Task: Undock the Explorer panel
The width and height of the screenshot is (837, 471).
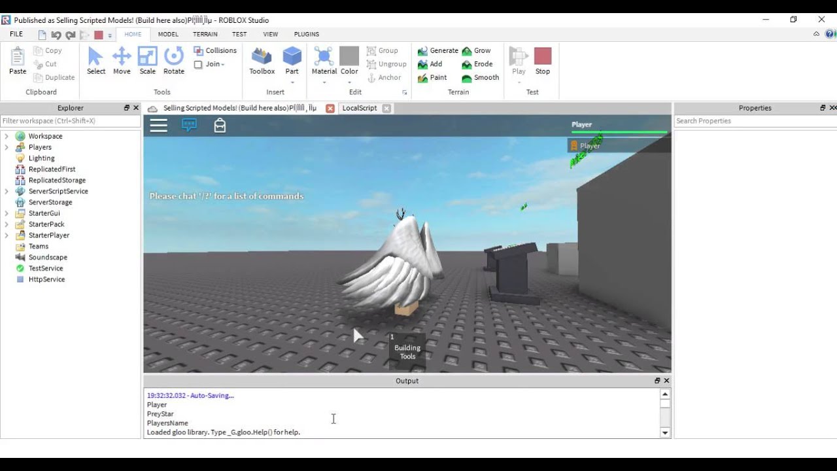Action: 127,108
